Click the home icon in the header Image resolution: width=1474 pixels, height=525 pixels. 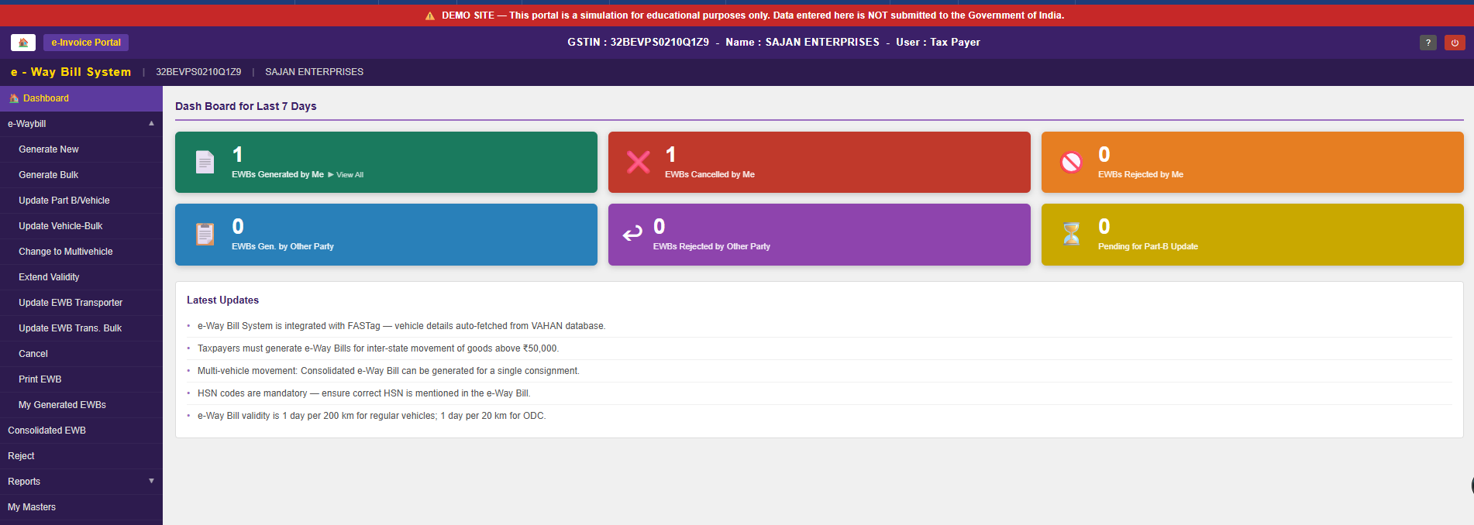(23, 43)
